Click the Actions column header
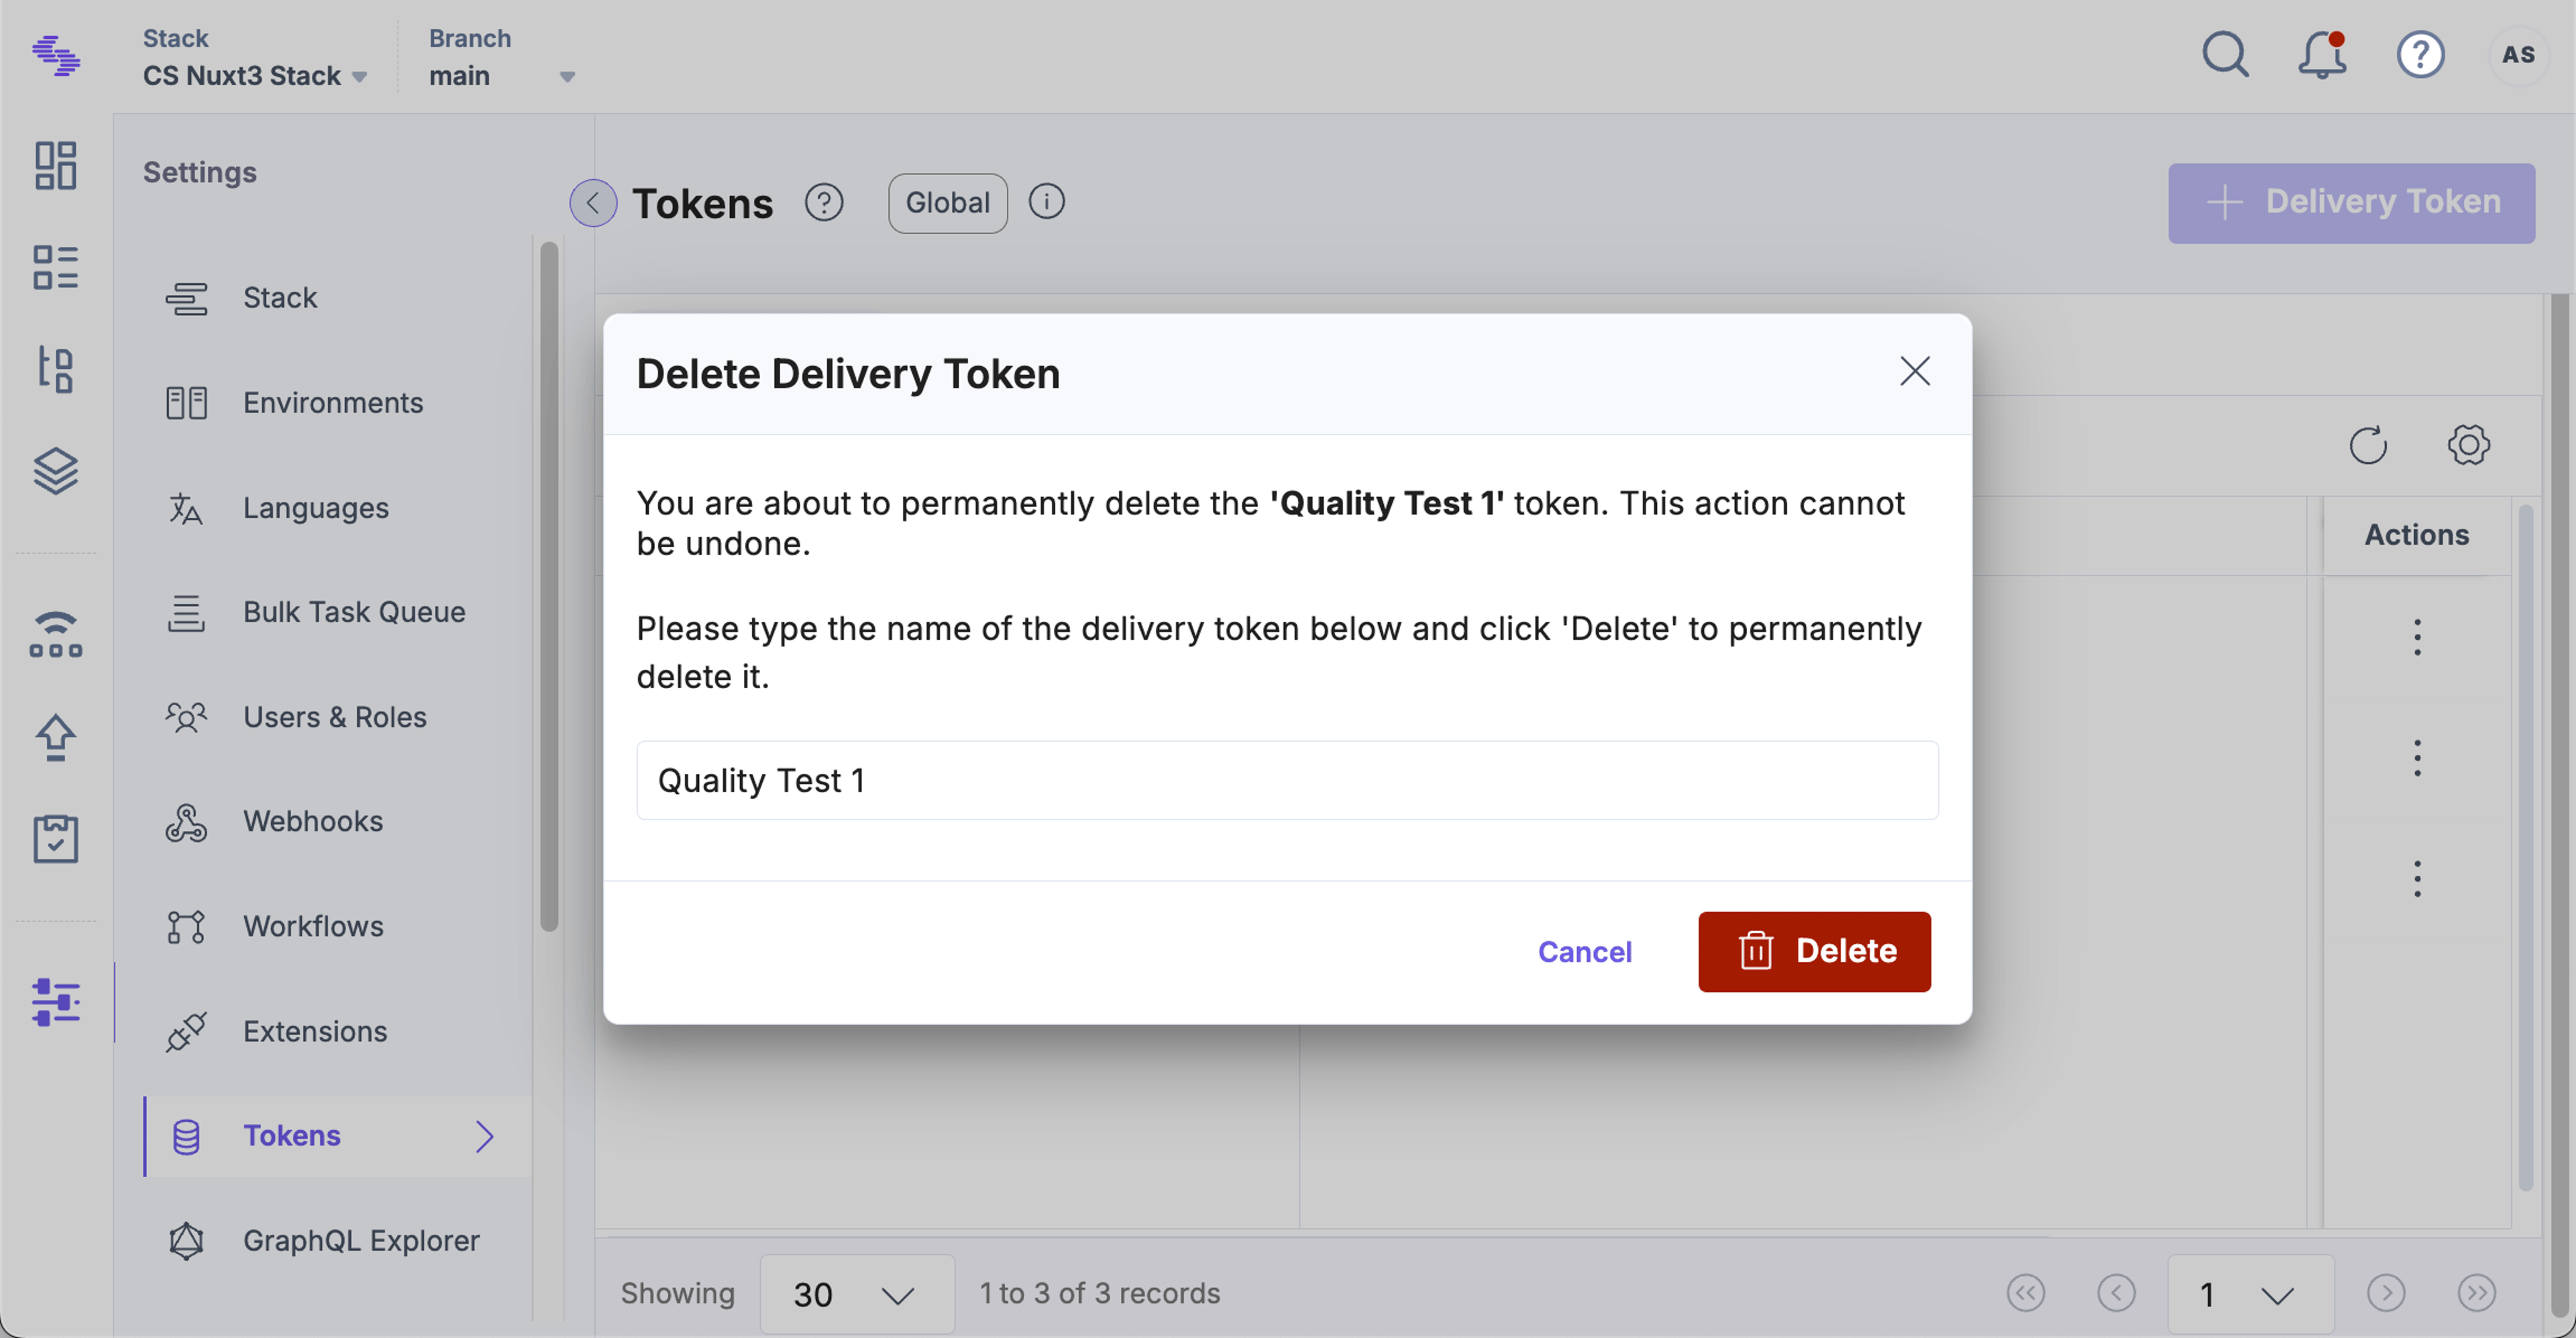This screenshot has width=2576, height=1338. coord(2416,535)
